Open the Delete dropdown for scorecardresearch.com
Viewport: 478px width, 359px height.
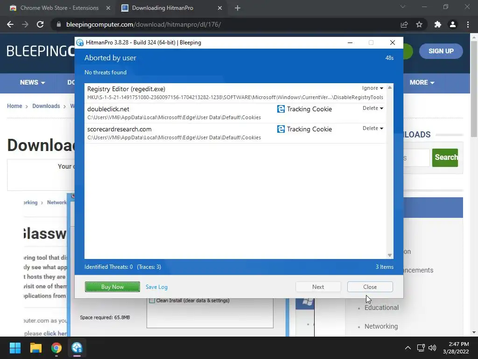tap(373, 128)
